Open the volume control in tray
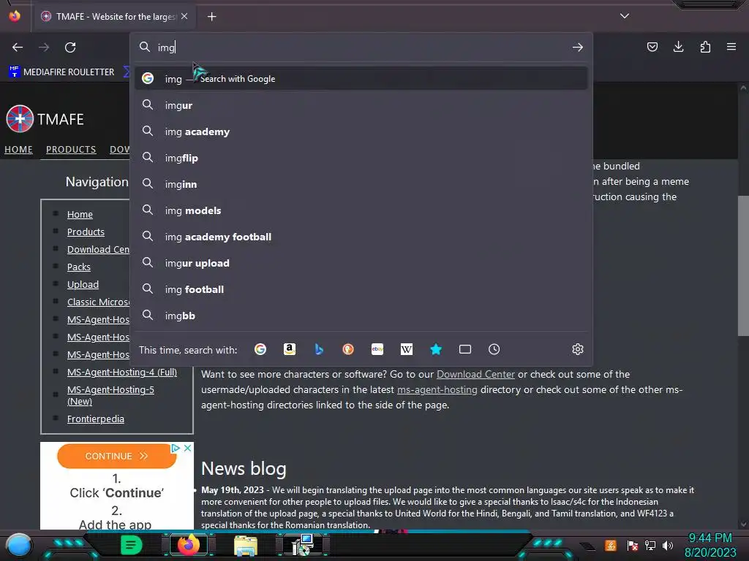 click(668, 545)
